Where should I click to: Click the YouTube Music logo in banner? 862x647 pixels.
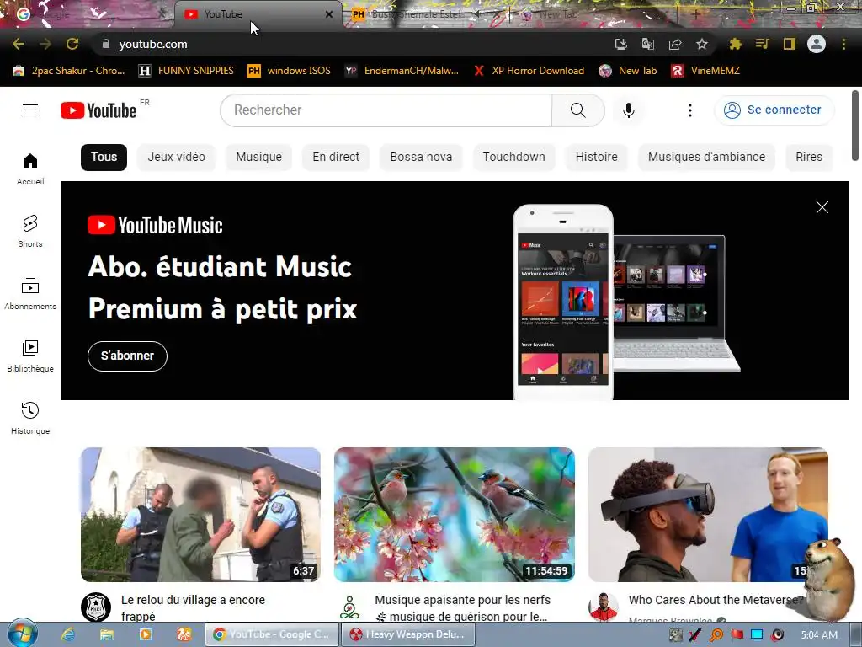(x=155, y=225)
